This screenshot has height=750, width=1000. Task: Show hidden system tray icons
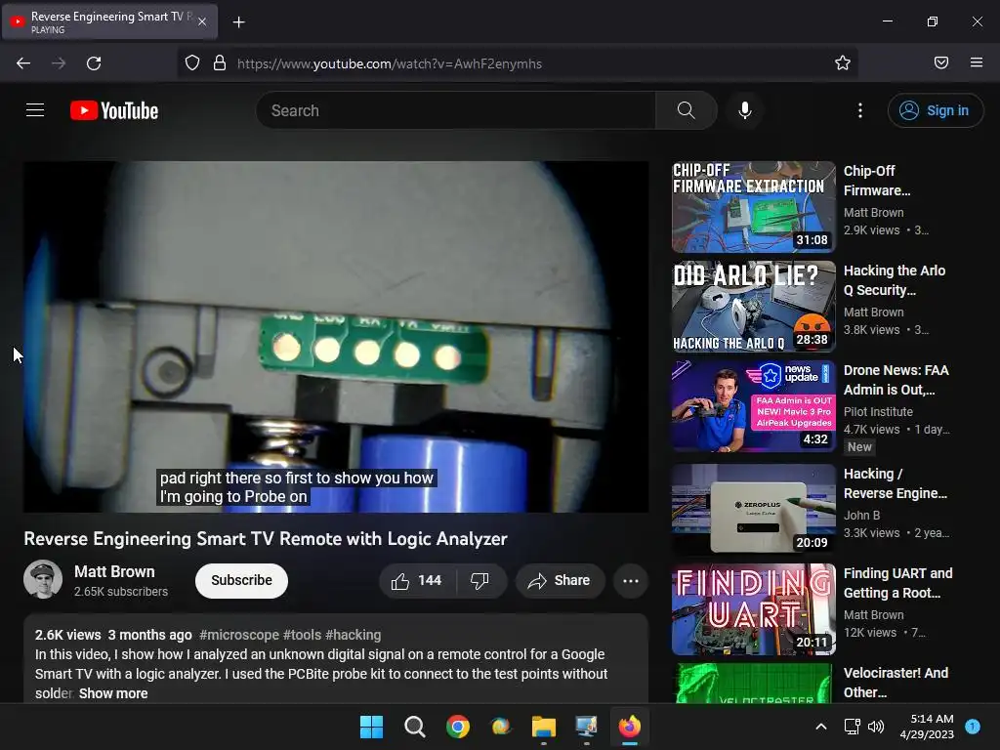click(x=820, y=727)
